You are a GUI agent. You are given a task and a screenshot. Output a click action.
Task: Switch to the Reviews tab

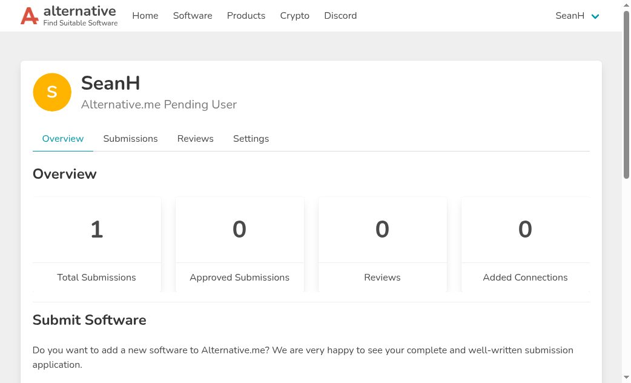click(195, 139)
